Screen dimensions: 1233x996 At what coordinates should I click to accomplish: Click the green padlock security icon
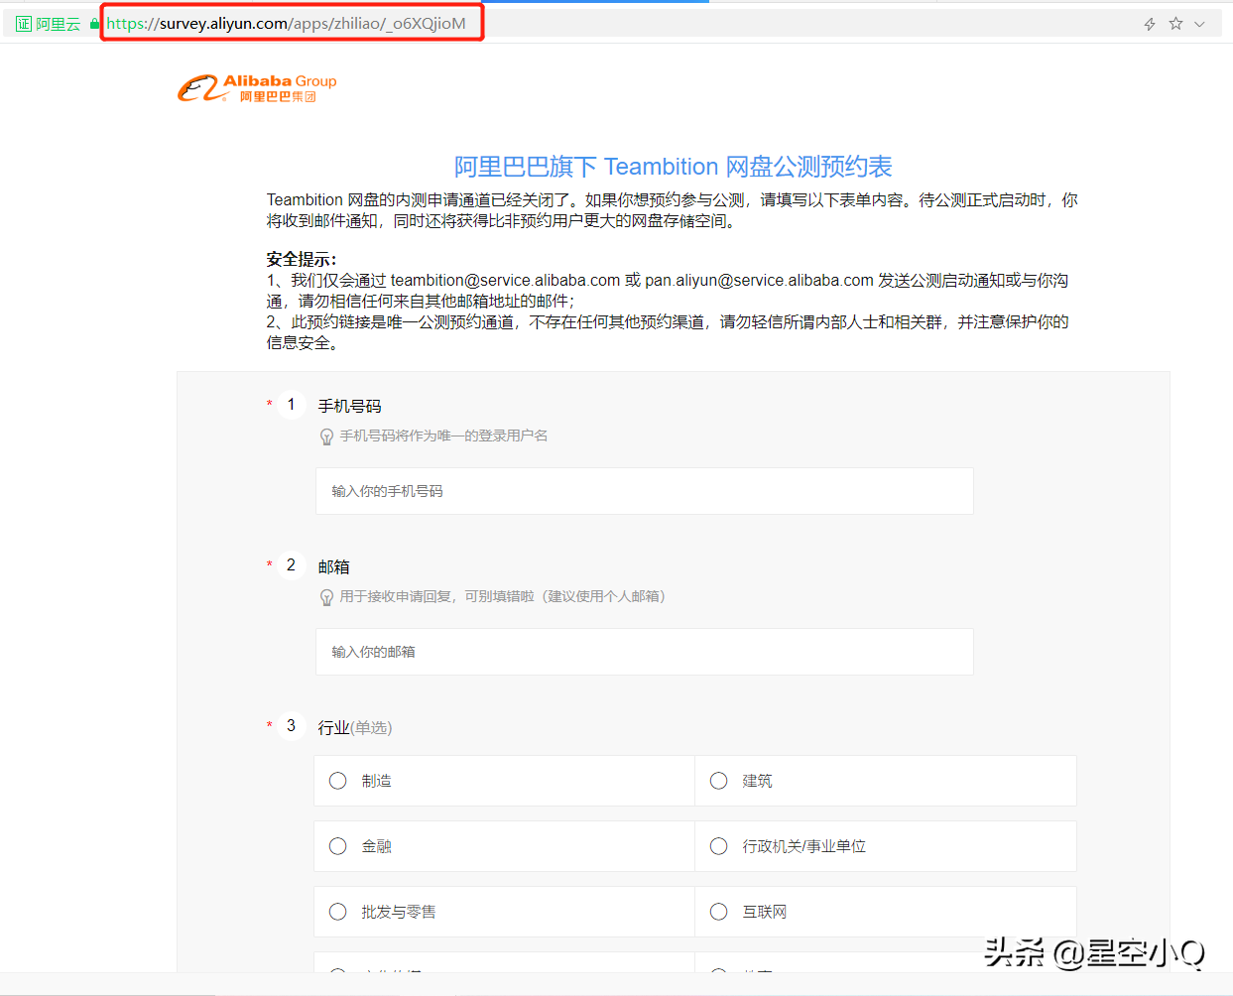coord(95,24)
